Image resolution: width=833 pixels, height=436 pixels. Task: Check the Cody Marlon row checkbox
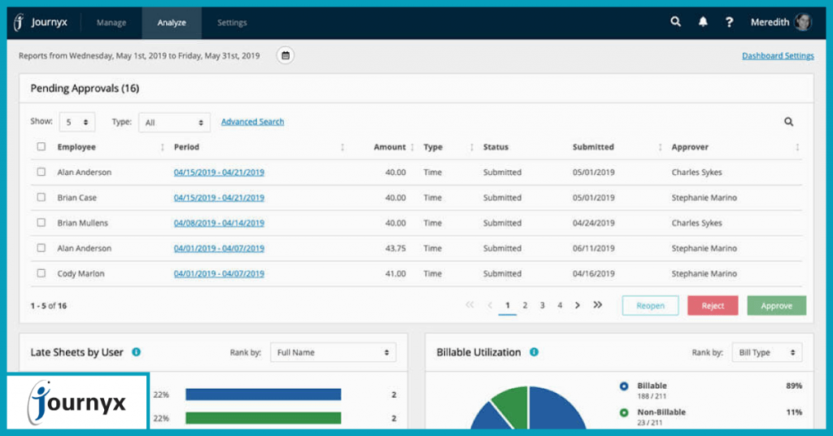[x=41, y=273]
